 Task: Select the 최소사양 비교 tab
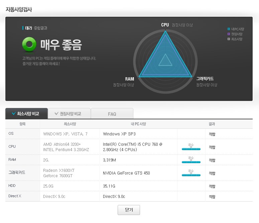[27, 114]
